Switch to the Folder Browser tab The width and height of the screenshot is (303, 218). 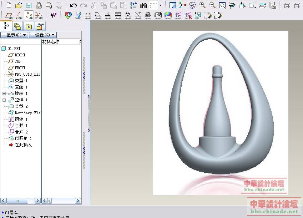click(x=17, y=26)
